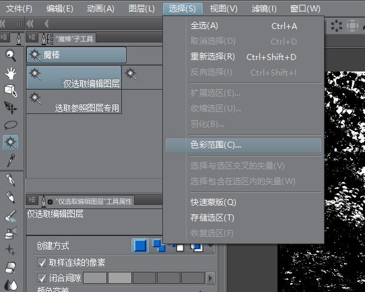Select the Eraser tool in toolbar
The width and height of the screenshot is (365, 292).
point(11,268)
